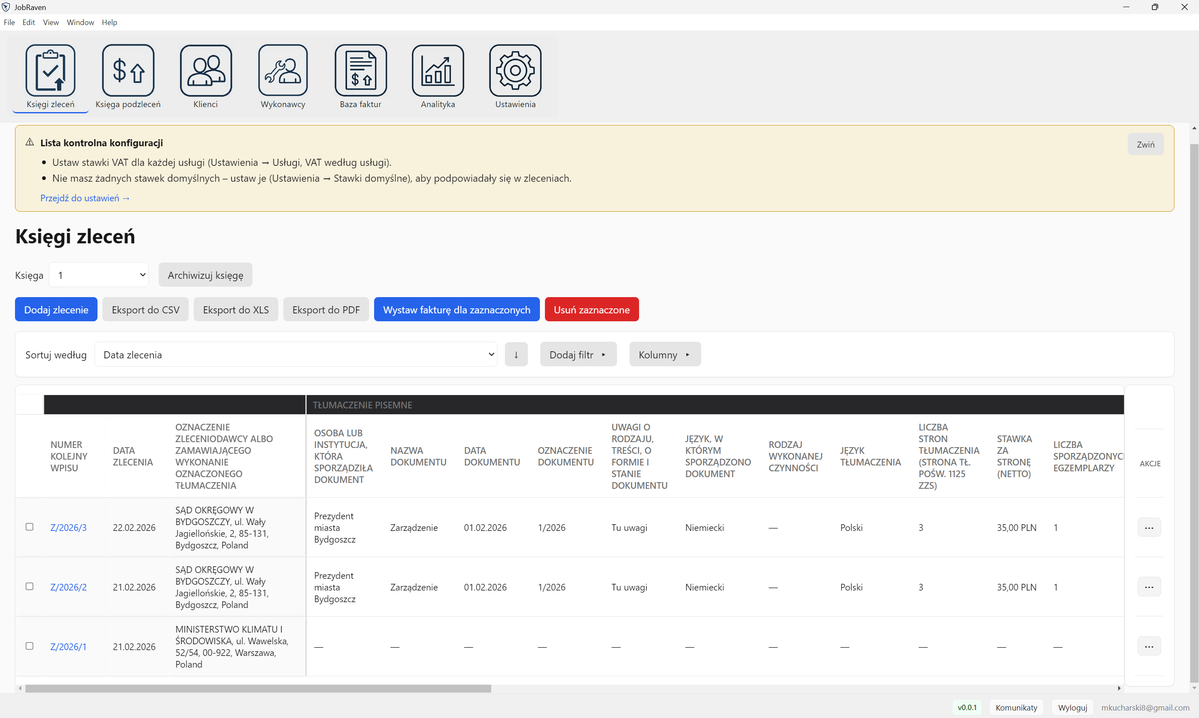Open the Window menu
The width and height of the screenshot is (1199, 718).
pyautogui.click(x=80, y=22)
